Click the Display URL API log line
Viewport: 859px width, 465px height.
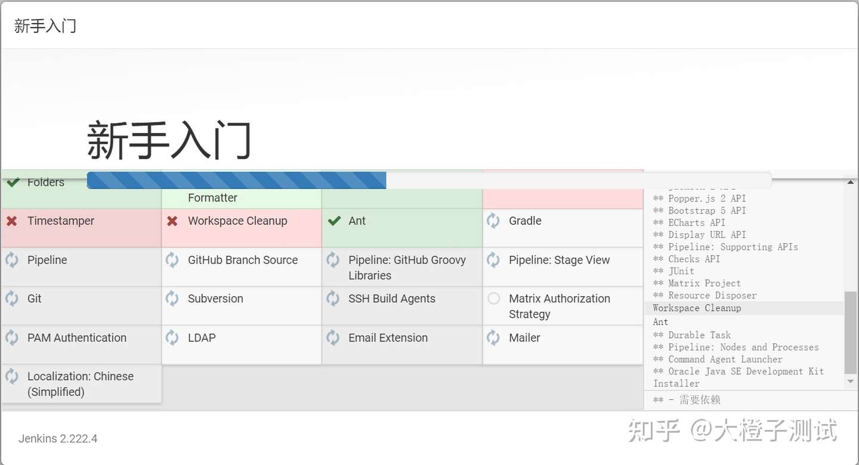point(699,235)
